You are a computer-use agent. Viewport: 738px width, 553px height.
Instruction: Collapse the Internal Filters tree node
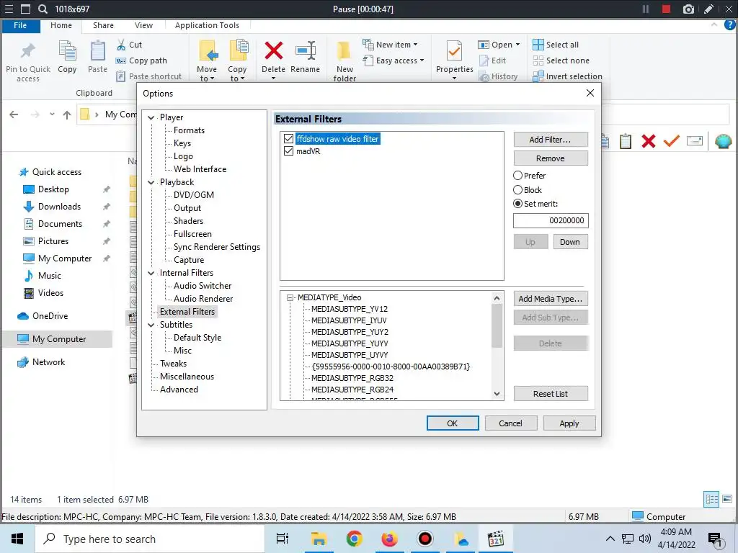click(151, 273)
